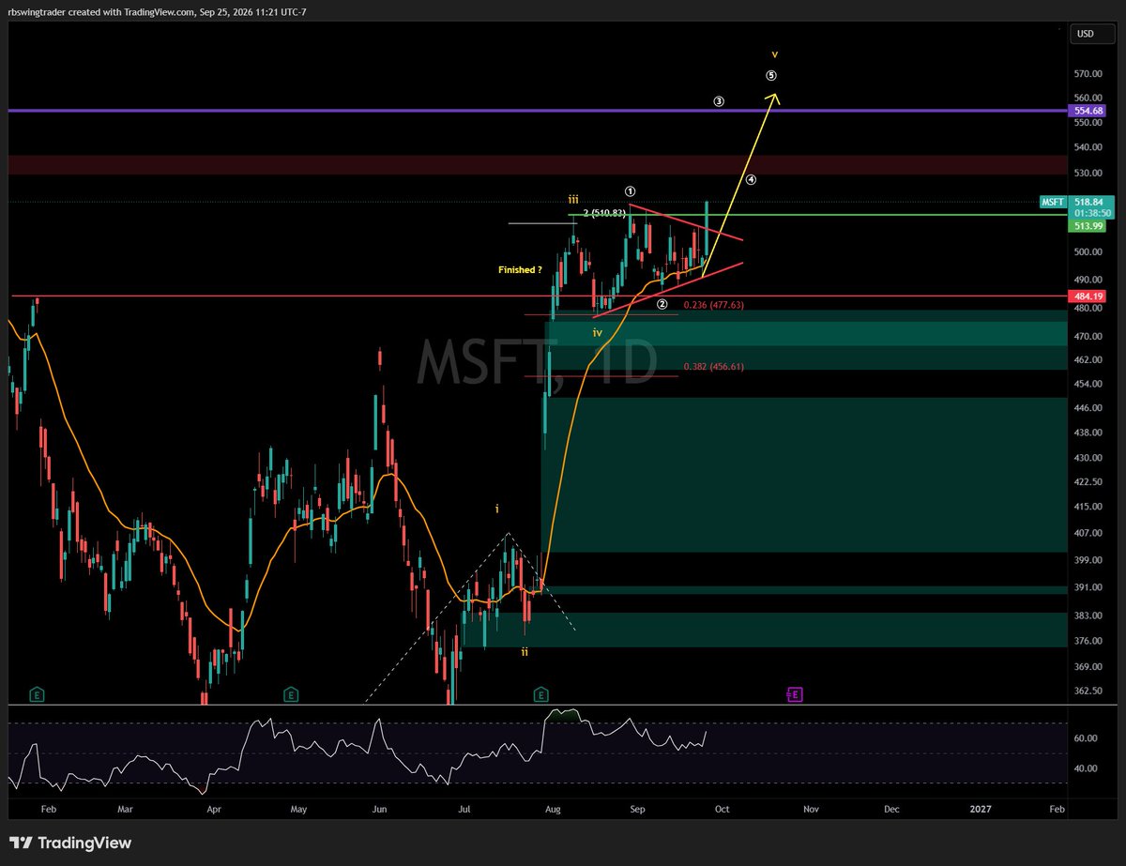Click the Mar time axis label

(x=127, y=808)
